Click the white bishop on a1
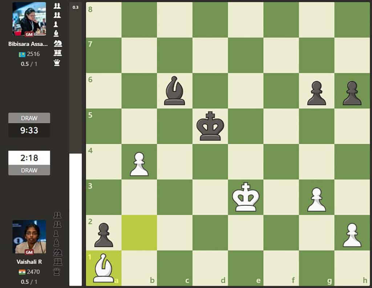The image size is (372, 288). tap(104, 269)
